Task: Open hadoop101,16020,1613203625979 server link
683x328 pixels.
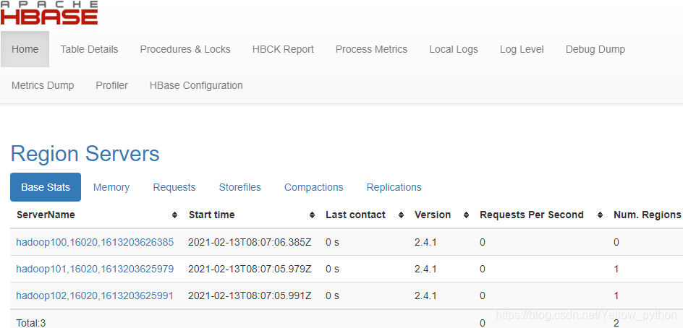Action: pos(95,269)
